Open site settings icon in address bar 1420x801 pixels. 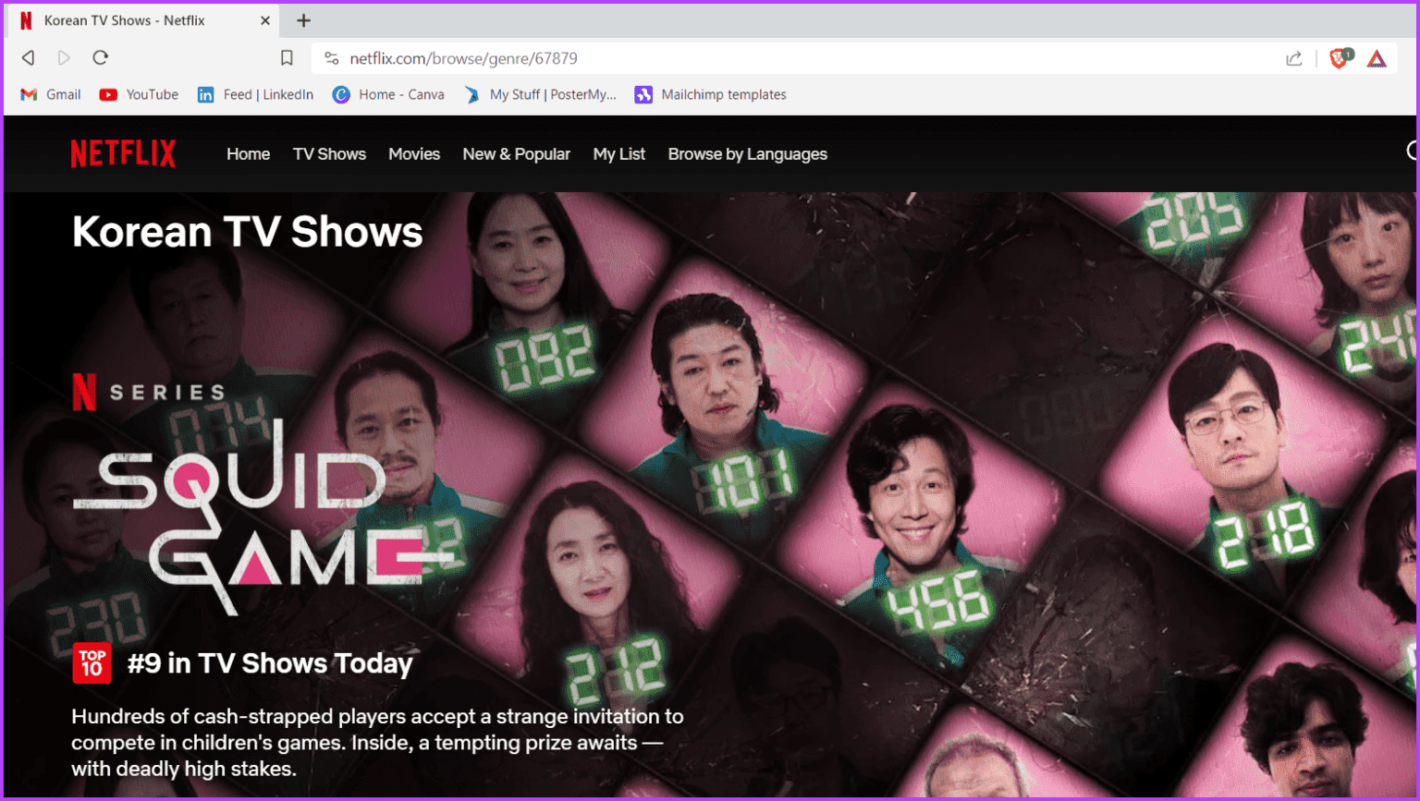[332, 58]
